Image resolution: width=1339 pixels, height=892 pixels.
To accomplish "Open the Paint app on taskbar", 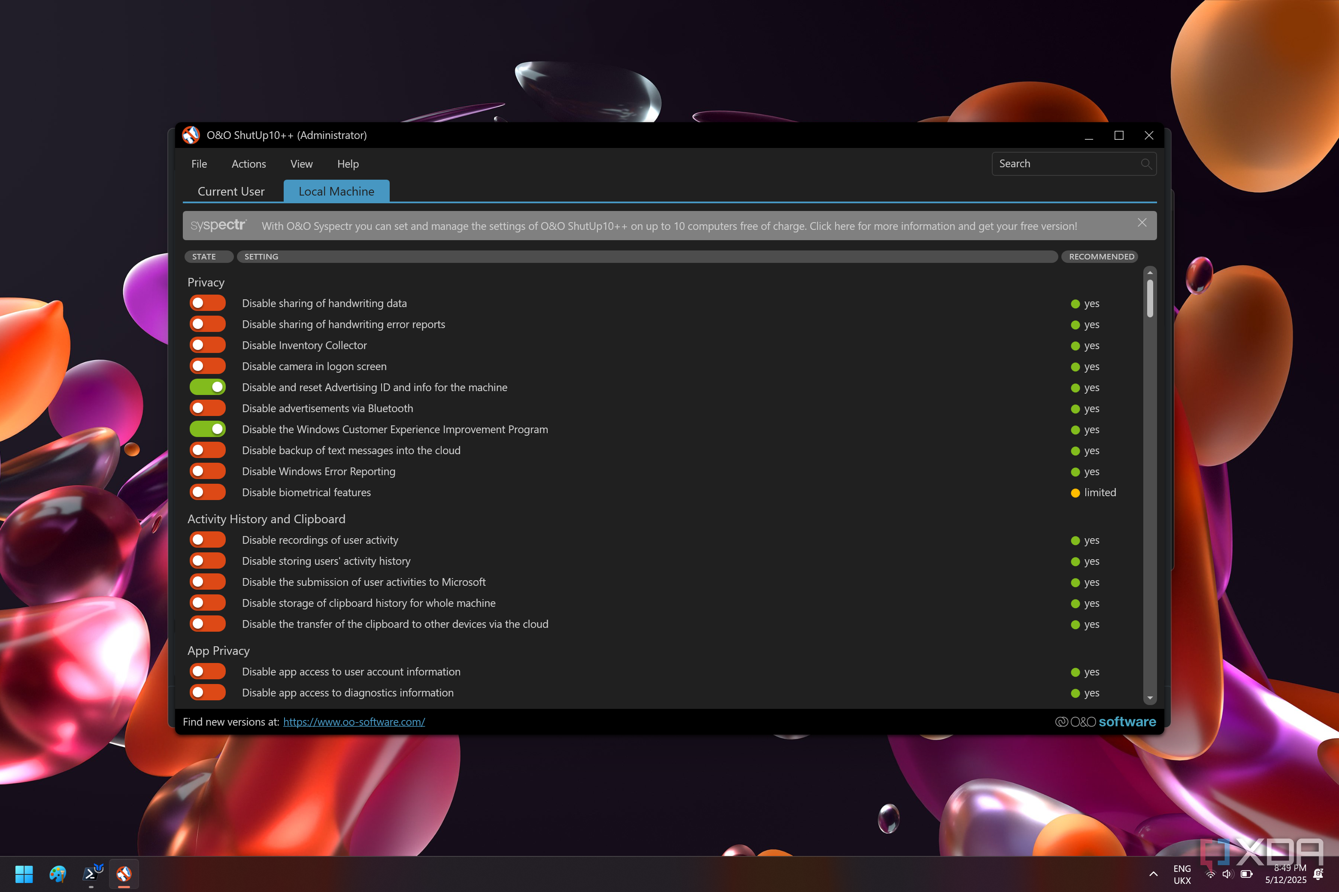I will 58,873.
